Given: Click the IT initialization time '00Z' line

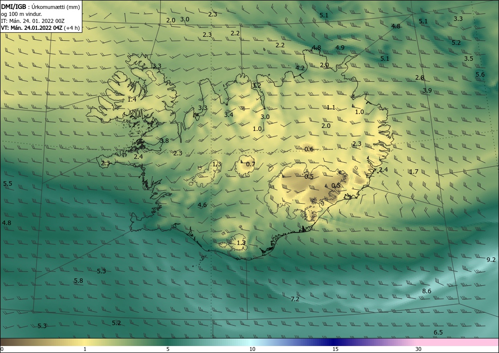Looking at the screenshot, I should coord(33,21).
